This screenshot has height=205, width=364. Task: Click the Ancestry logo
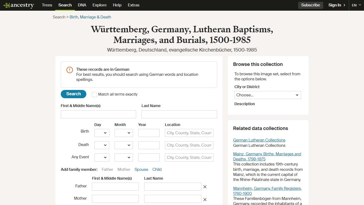point(19,5)
